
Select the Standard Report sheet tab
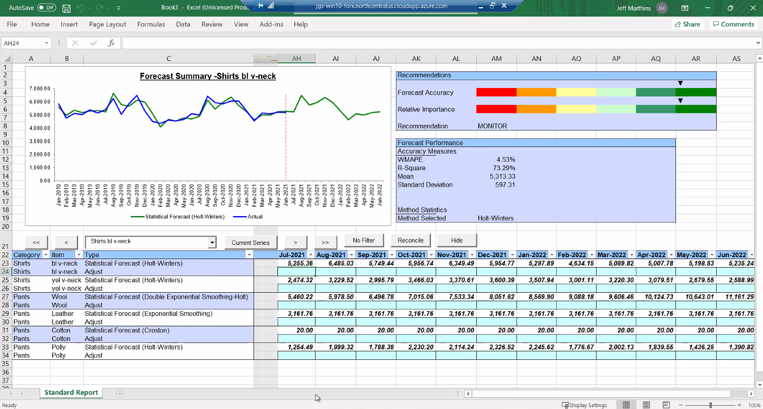(x=71, y=392)
